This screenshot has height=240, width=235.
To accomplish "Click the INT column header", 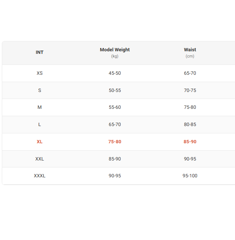I will tap(40, 52).
